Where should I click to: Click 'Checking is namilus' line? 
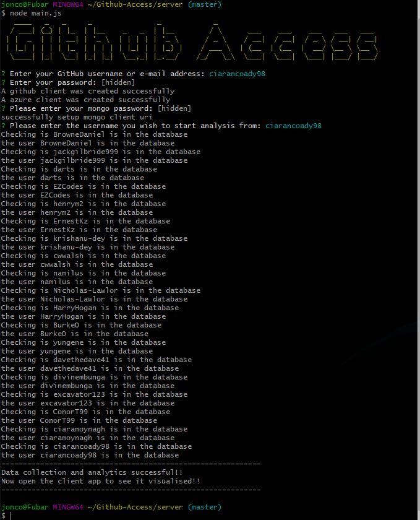pos(84,273)
